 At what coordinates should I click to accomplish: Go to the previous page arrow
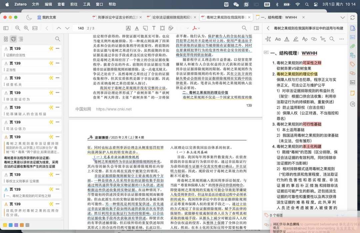[59, 28]
